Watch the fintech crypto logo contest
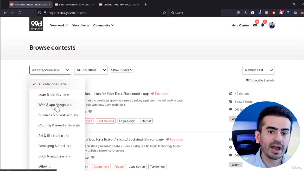This screenshot has height=171, width=304. click(x=236, y=165)
